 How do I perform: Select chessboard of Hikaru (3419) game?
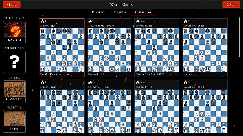click(x=157, y=111)
